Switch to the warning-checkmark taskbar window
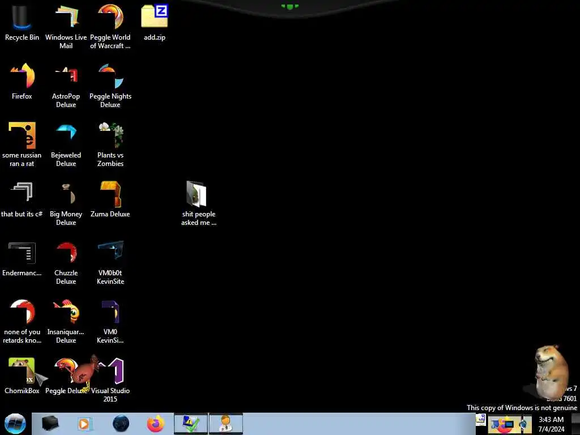 pos(191,424)
